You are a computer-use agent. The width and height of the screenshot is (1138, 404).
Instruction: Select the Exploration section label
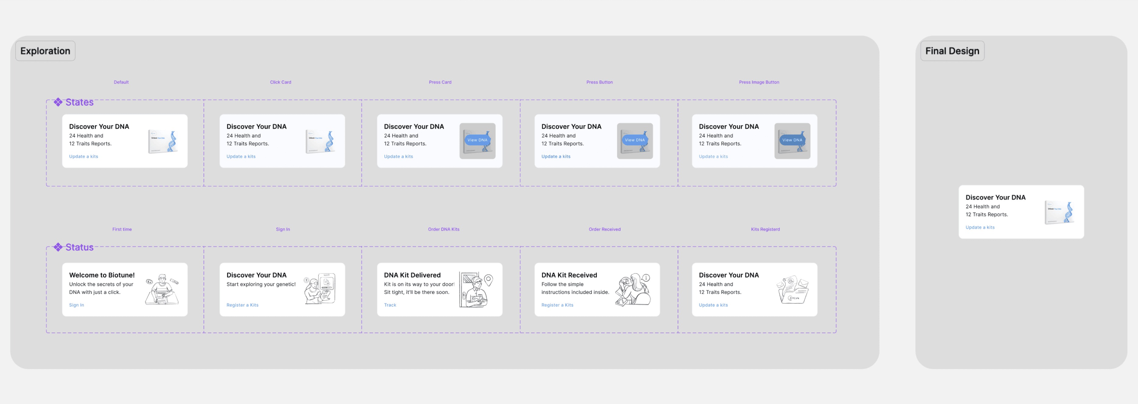click(45, 51)
